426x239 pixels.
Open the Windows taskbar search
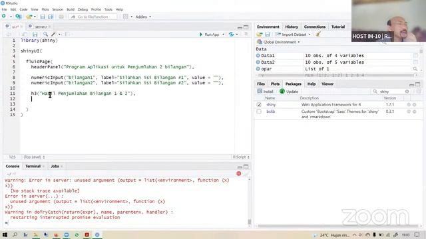[15, 234]
